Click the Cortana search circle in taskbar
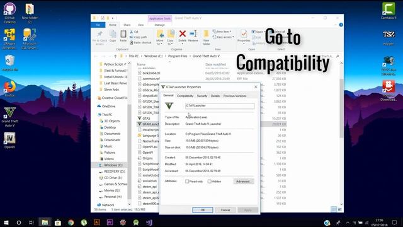403x227 pixels. tap(19, 223)
